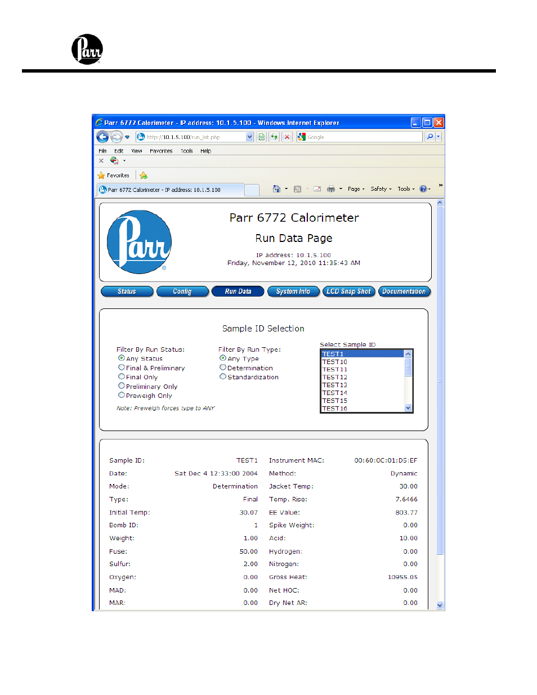
Task: Stop loading with red X icon
Action: point(287,137)
